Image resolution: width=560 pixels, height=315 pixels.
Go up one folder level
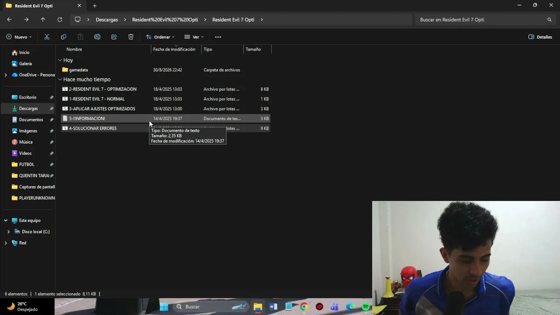pos(43,20)
